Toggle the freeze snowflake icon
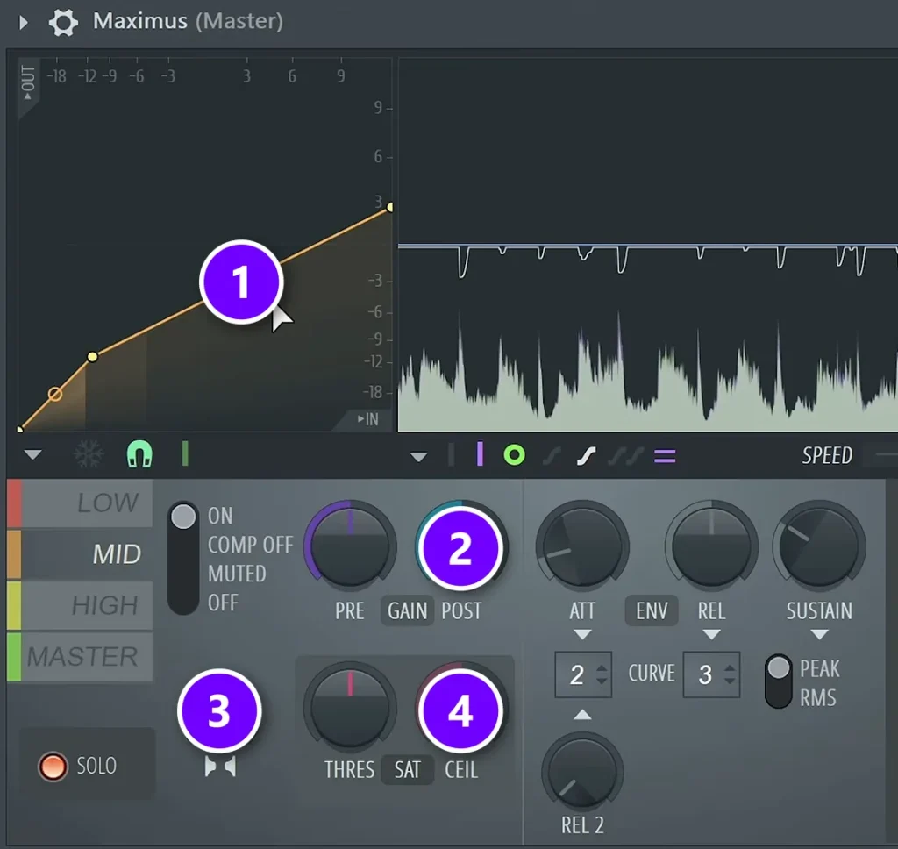Image resolution: width=898 pixels, height=849 pixels. (x=89, y=455)
